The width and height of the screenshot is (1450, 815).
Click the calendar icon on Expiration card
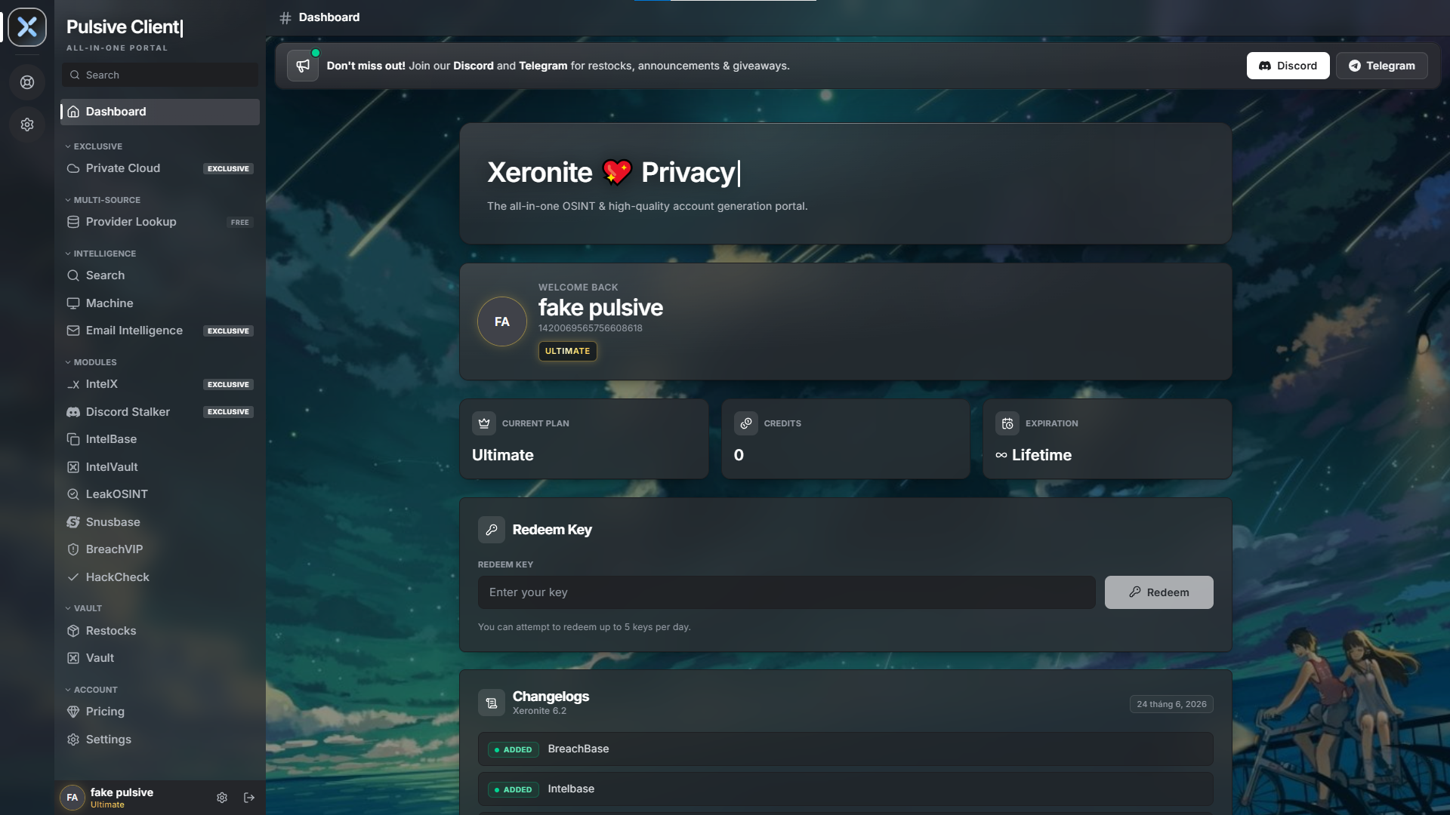[1007, 423]
